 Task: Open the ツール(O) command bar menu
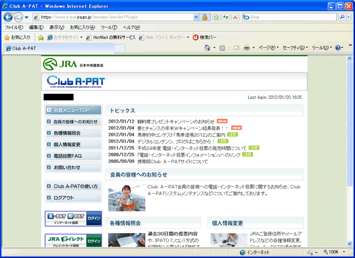pyautogui.click(x=322, y=48)
